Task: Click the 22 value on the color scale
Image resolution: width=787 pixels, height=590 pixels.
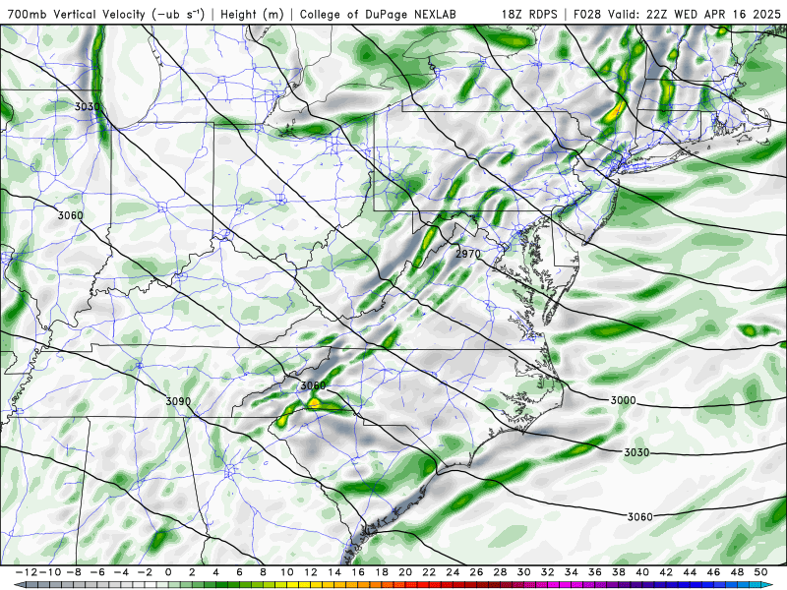Action: 429,572
